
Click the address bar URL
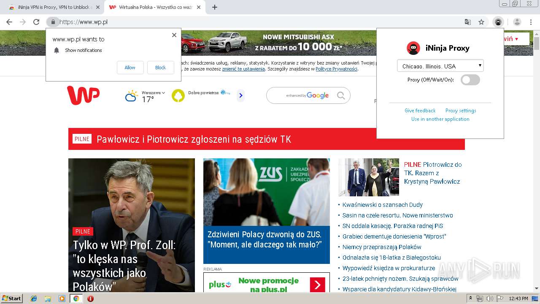pyautogui.click(x=84, y=22)
